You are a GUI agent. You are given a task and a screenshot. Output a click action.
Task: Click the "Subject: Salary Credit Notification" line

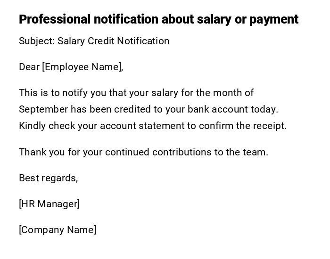point(94,41)
